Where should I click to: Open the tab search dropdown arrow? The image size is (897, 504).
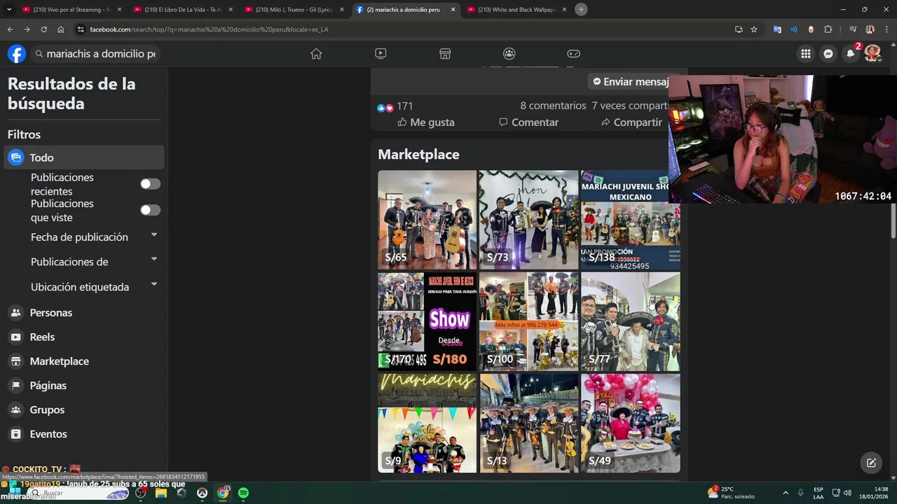click(x=9, y=9)
